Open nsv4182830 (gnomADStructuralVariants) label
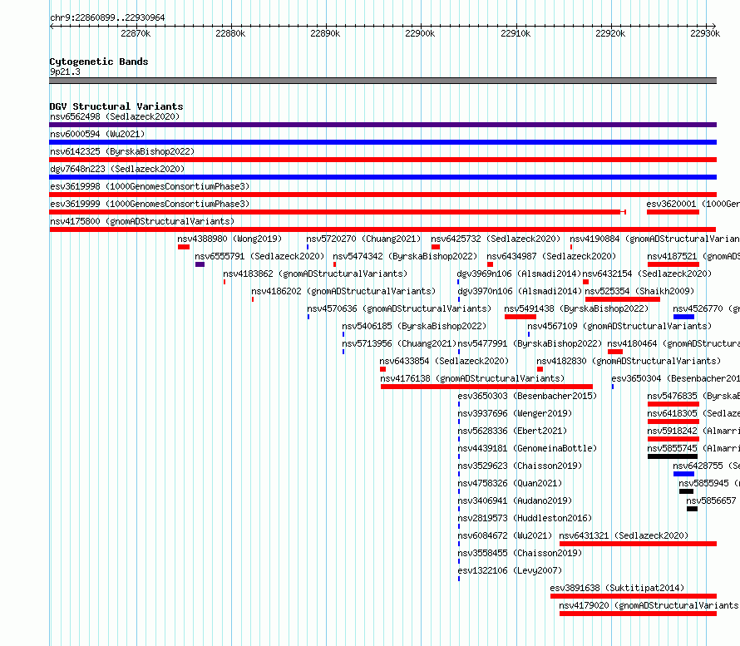740x646 pixels. 629,361
